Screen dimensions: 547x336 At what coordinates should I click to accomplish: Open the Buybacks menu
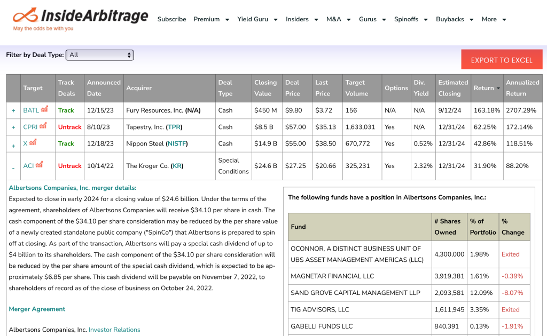tap(455, 20)
